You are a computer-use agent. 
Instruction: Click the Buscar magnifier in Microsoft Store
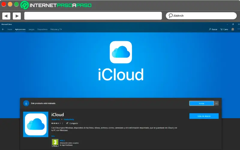[x=213, y=29]
